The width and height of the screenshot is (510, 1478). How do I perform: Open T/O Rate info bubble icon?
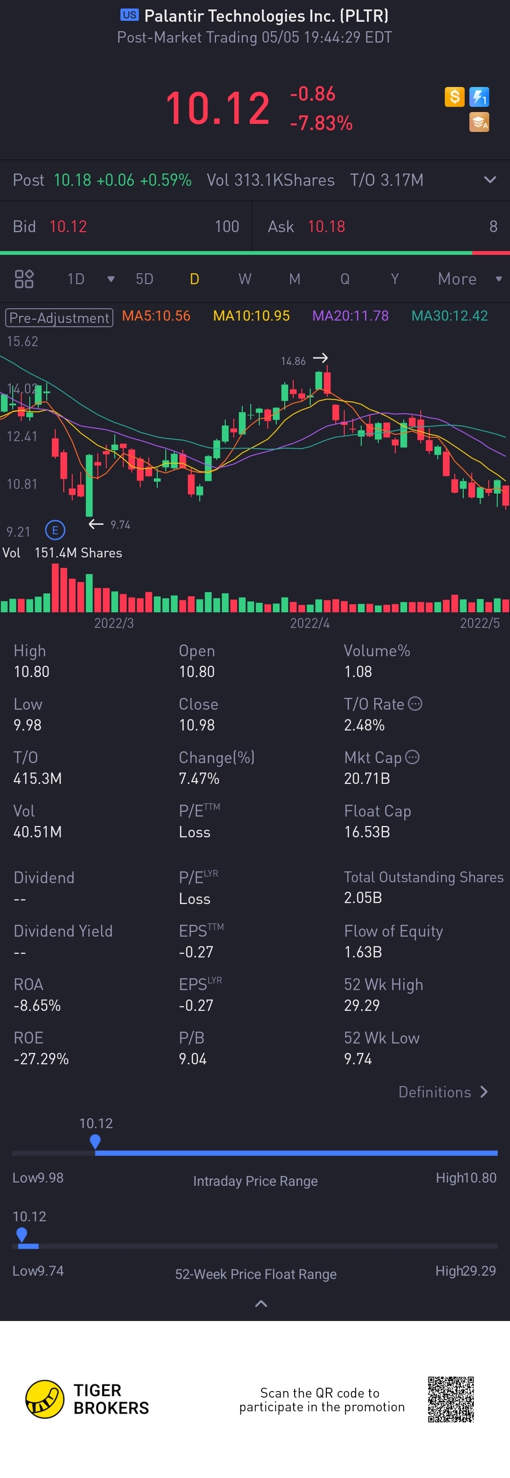click(x=416, y=704)
